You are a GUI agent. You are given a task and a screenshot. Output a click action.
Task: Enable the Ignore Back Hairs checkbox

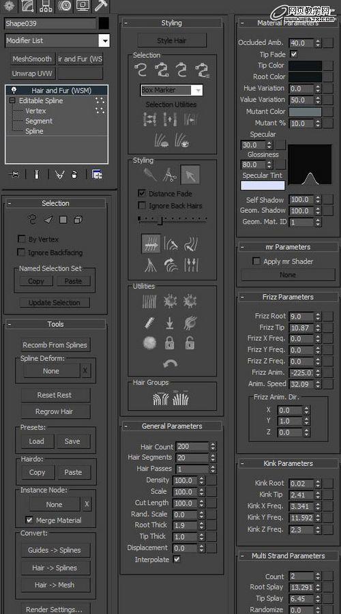[142, 205]
